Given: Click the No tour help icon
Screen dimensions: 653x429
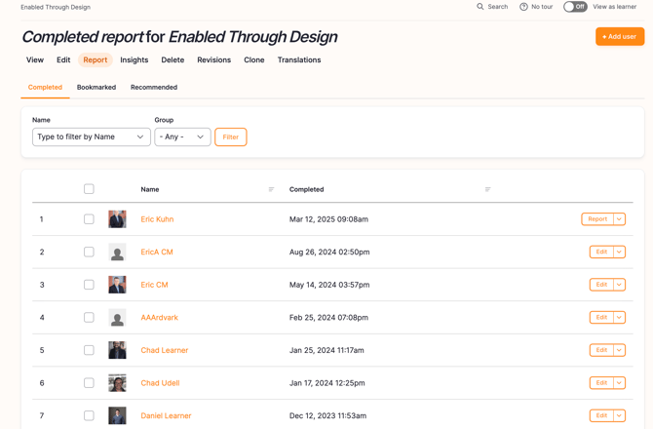Looking at the screenshot, I should pos(523,7).
